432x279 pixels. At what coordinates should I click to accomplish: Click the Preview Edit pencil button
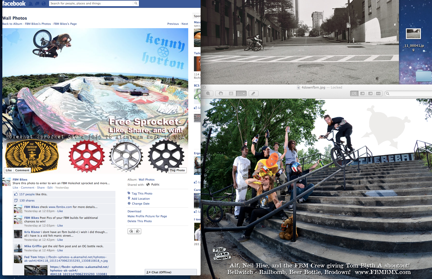(x=253, y=94)
